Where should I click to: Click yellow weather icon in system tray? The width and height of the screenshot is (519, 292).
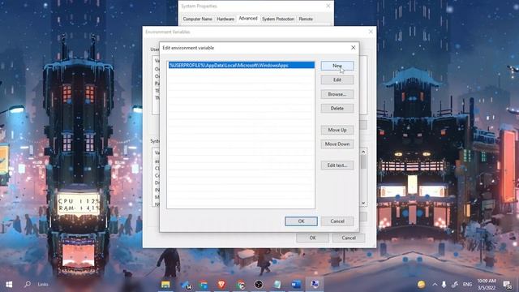click(421, 285)
